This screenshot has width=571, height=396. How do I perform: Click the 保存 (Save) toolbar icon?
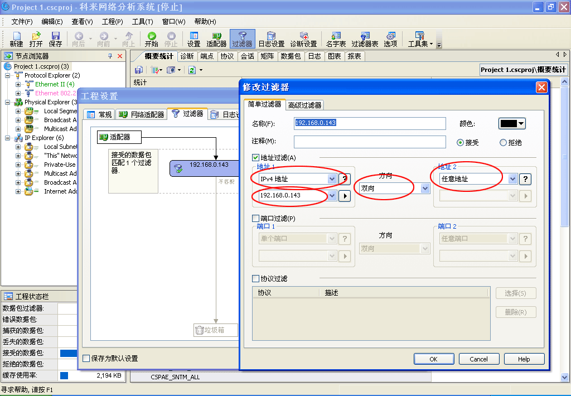[x=55, y=39]
